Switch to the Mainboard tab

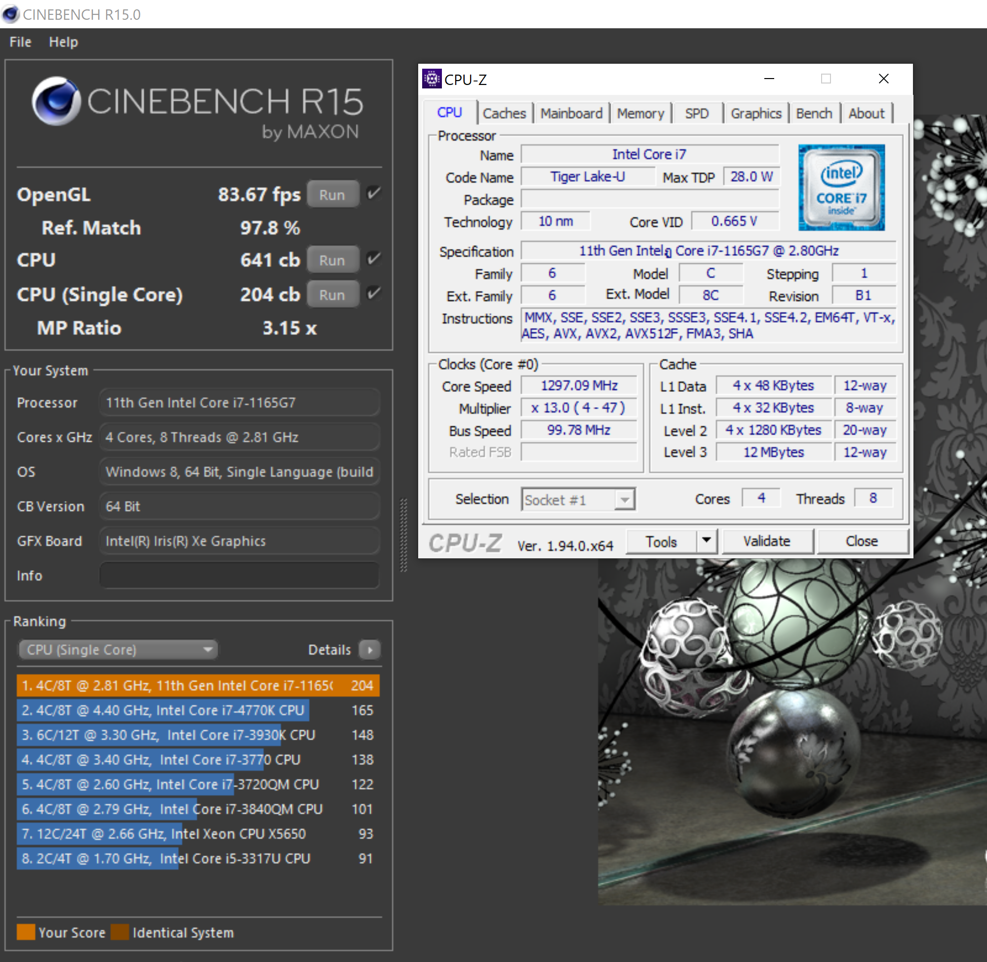pos(571,114)
